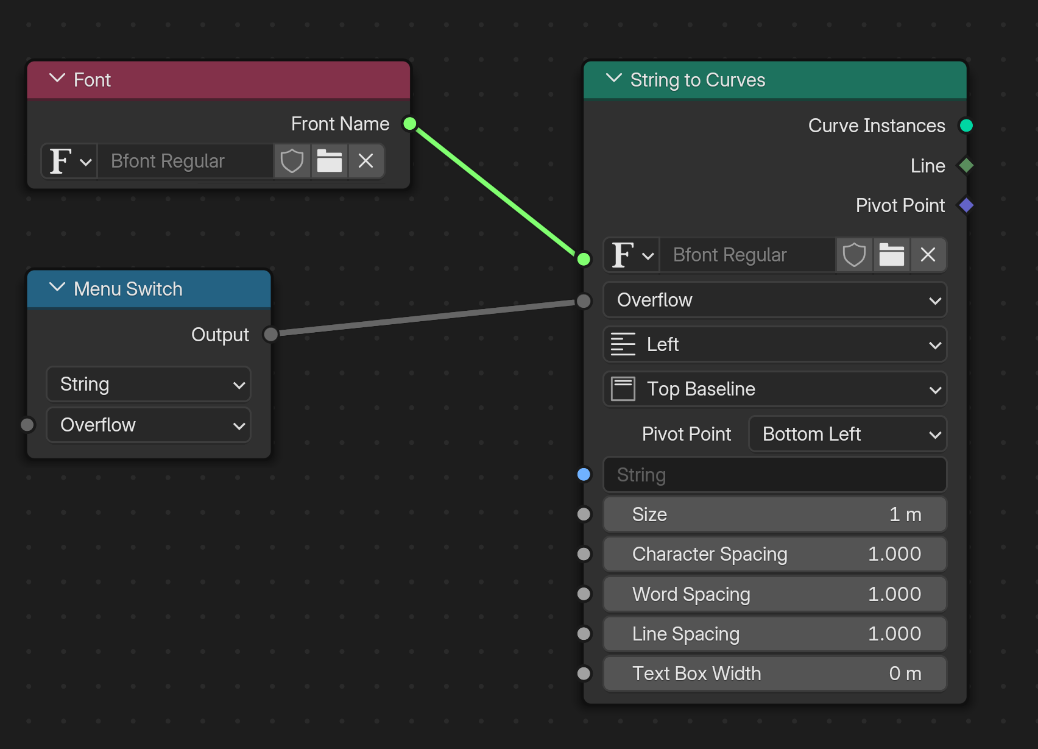1038x749 pixels.
Task: Click the Font node header title
Action: coord(92,80)
